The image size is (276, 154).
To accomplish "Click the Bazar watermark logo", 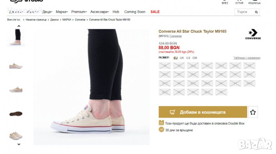I will click(259, 144).
